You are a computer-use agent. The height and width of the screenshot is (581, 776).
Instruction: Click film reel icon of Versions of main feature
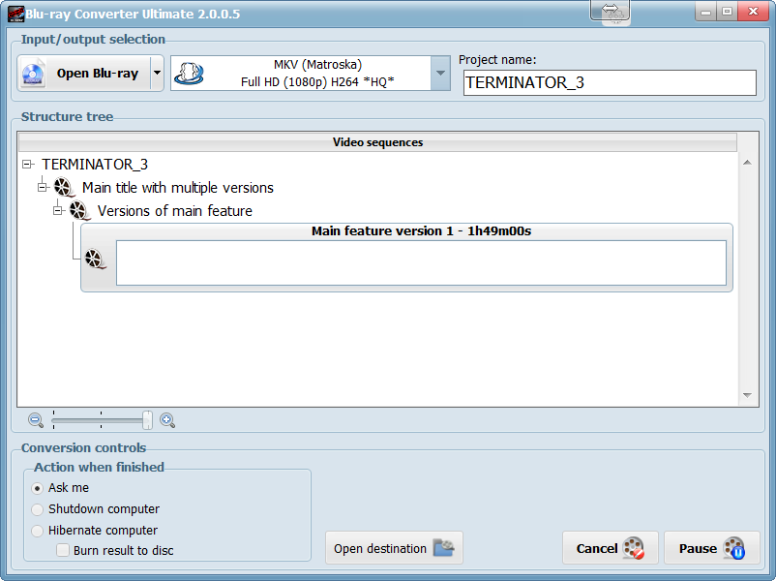coord(79,211)
